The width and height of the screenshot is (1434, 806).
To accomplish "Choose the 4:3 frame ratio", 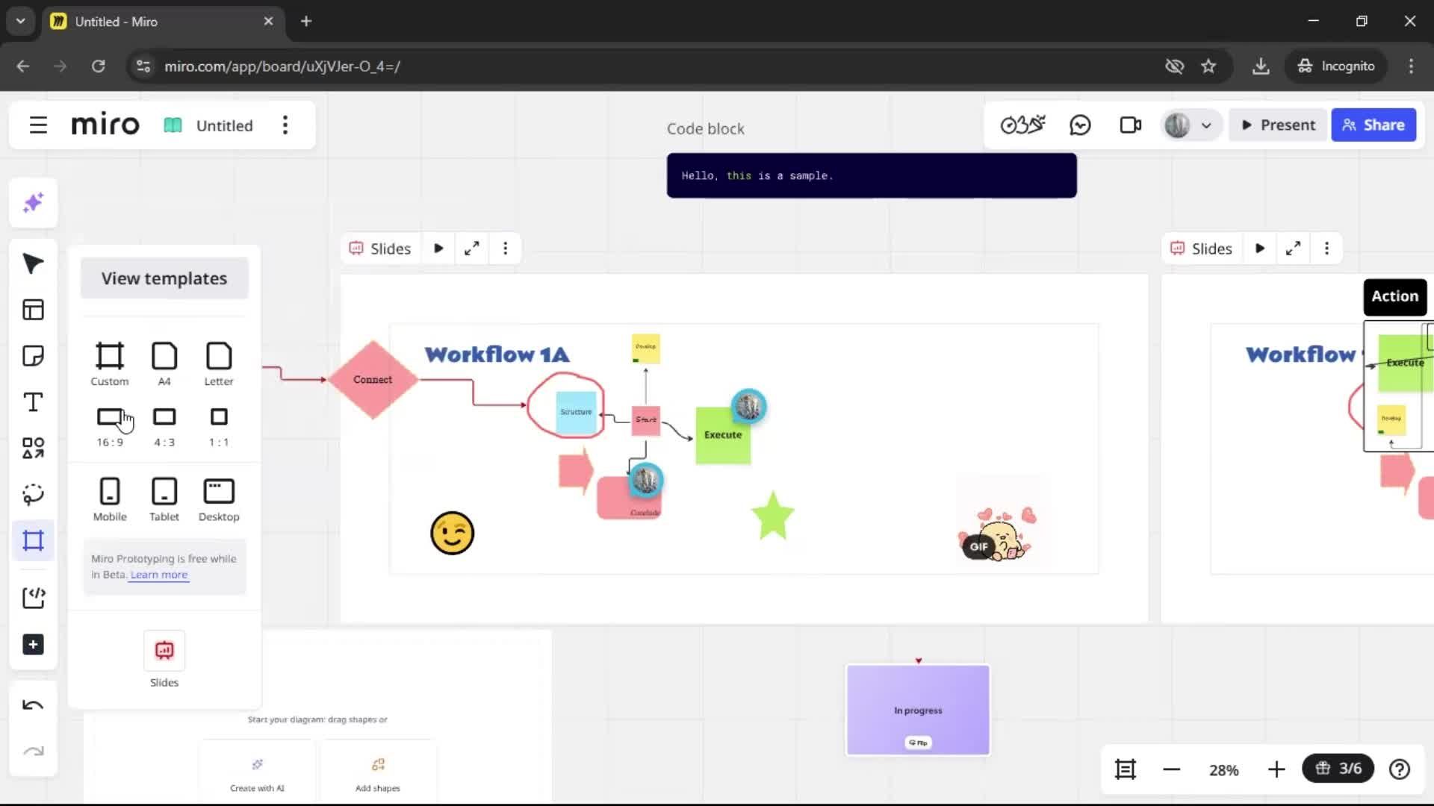I will pyautogui.click(x=164, y=426).
